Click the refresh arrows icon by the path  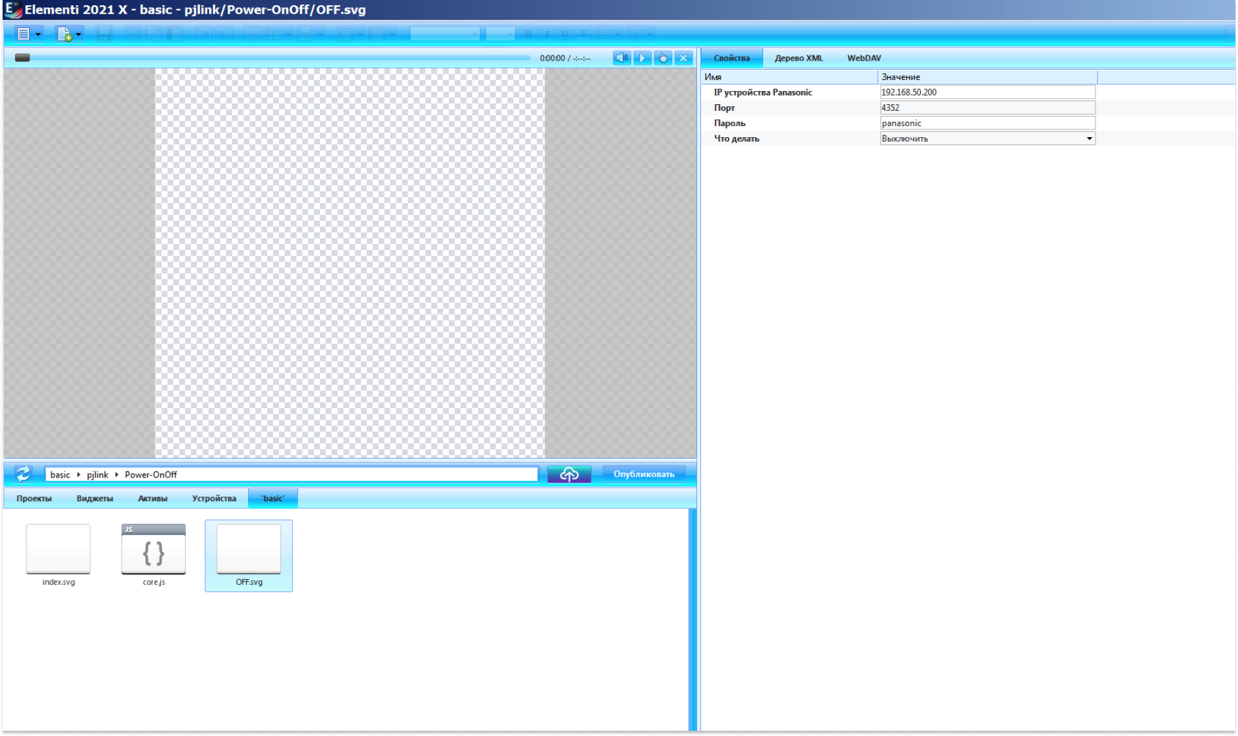[23, 474]
